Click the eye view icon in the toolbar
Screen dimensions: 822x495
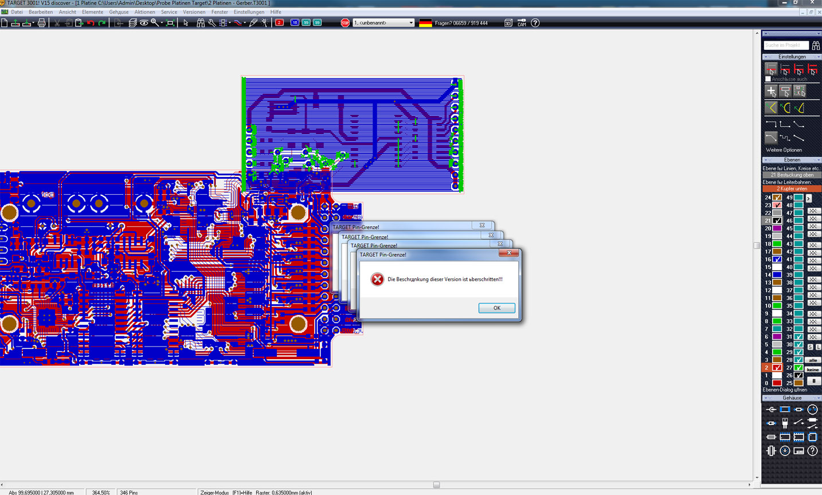pyautogui.click(x=144, y=23)
